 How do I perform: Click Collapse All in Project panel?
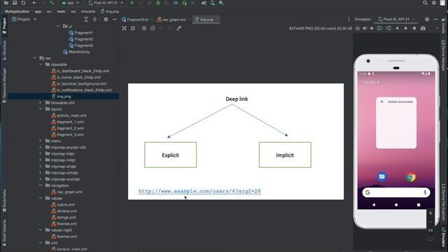click(x=94, y=20)
